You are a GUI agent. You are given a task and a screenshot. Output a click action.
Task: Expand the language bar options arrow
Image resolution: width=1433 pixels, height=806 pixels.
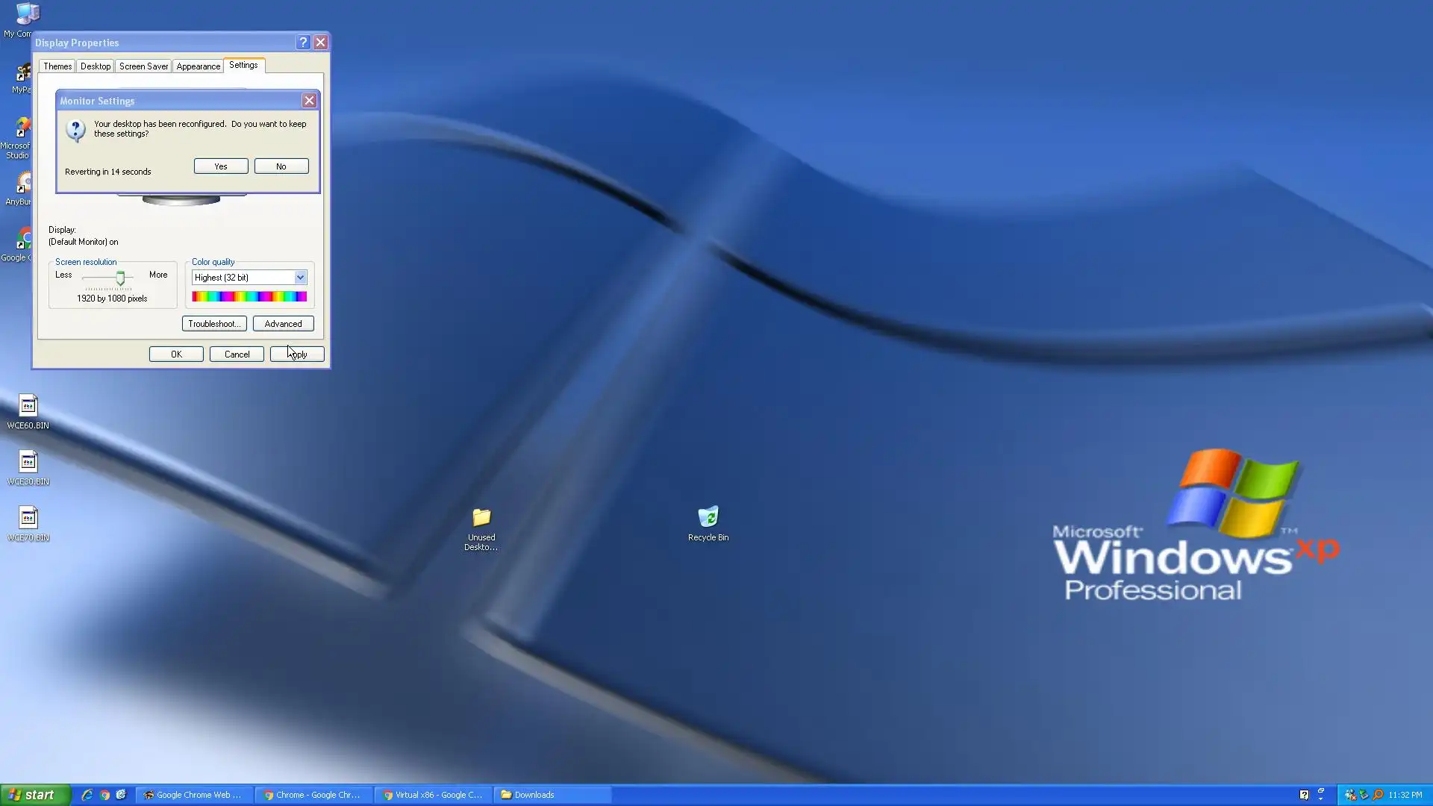pos(1320,799)
